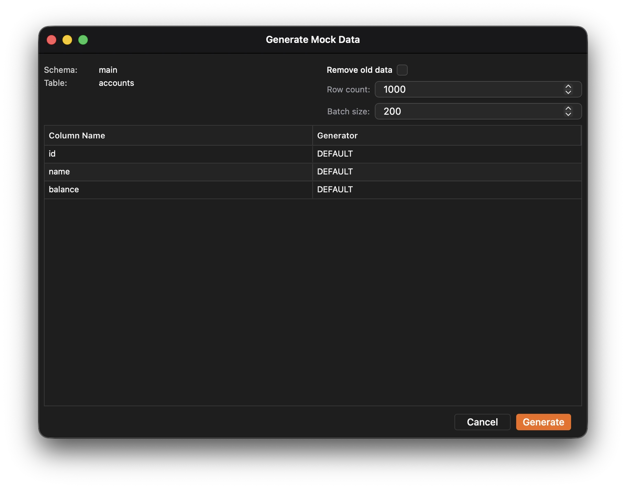626x489 pixels.
Task: Increment the Batch size value
Action: point(568,109)
